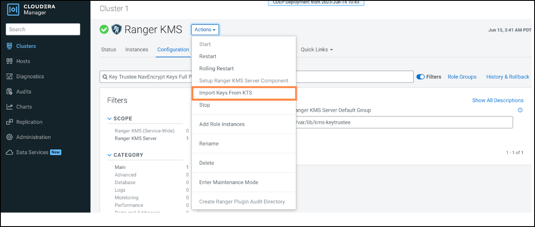Open the History & Rollback link
The image size is (535, 227).
(507, 77)
